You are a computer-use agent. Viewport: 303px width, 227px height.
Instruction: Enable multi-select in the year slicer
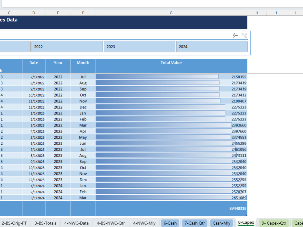point(235,35)
